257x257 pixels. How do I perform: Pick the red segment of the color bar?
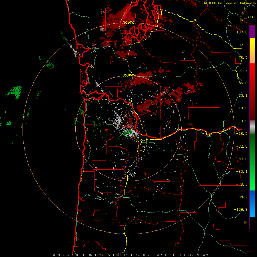(252, 91)
